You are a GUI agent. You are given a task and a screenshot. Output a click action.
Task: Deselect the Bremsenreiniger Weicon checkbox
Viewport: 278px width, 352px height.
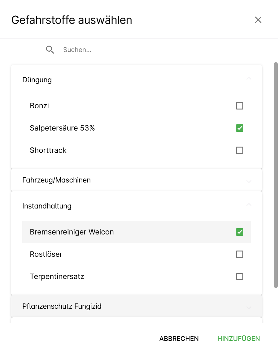pos(239,232)
